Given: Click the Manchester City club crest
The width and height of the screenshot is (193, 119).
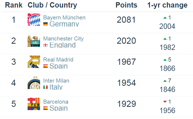Looking at the screenshot, I should pyautogui.click(x=34, y=41).
